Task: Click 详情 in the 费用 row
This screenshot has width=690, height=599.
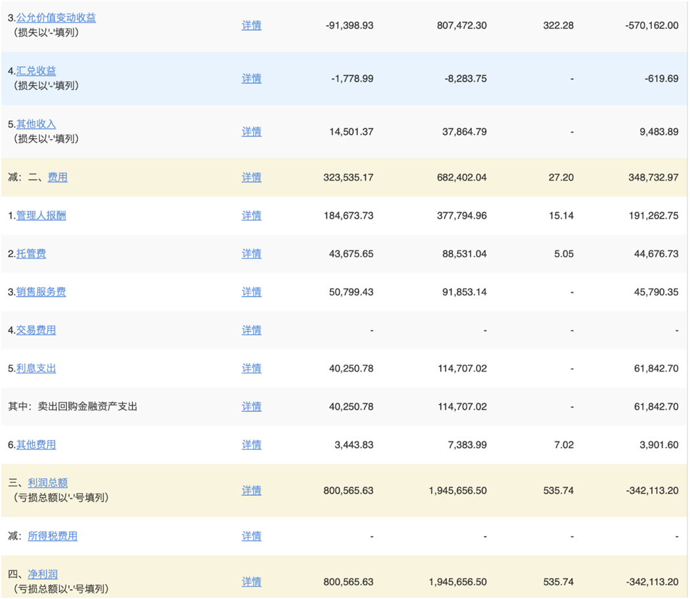Action: coord(251,177)
